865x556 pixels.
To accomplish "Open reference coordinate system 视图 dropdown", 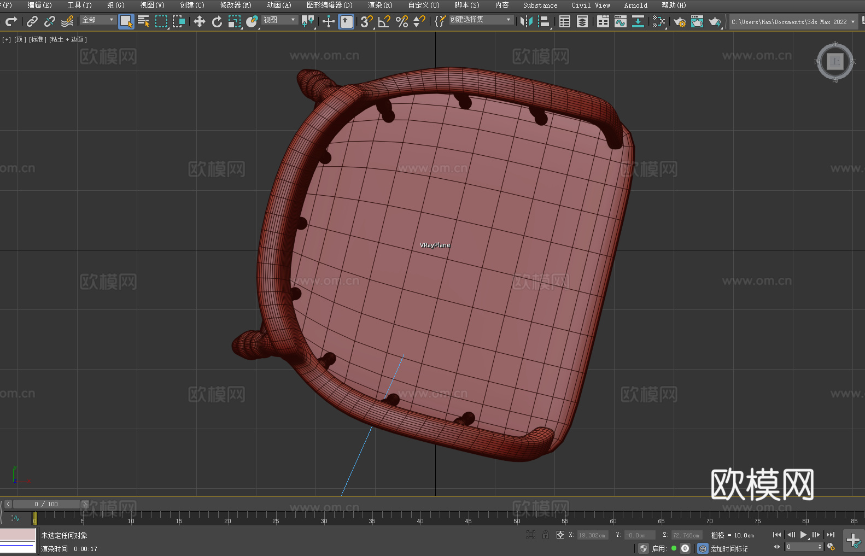I will pos(279,20).
